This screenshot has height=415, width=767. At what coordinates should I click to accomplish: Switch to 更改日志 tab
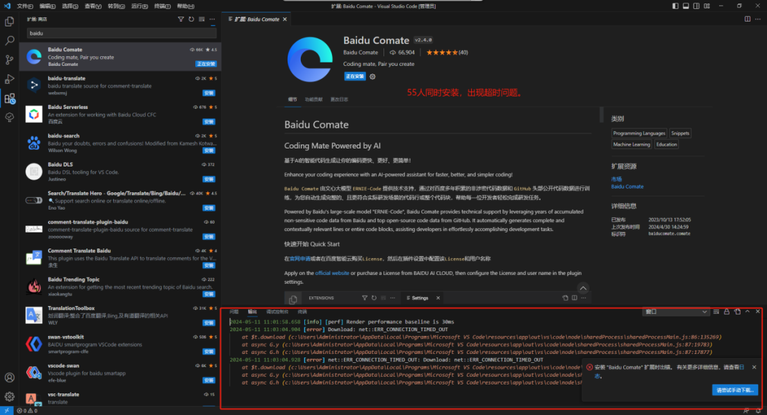pos(339,99)
